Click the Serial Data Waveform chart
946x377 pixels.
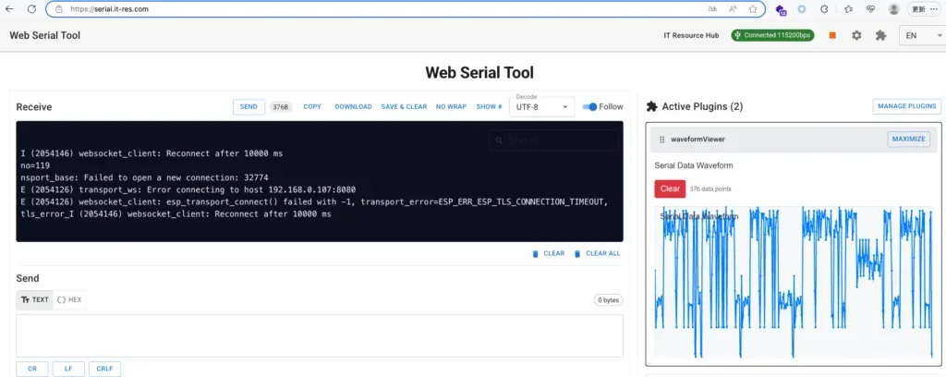tap(794, 282)
